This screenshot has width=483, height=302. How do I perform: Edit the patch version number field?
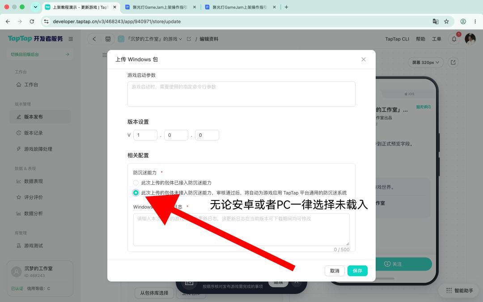point(207,135)
